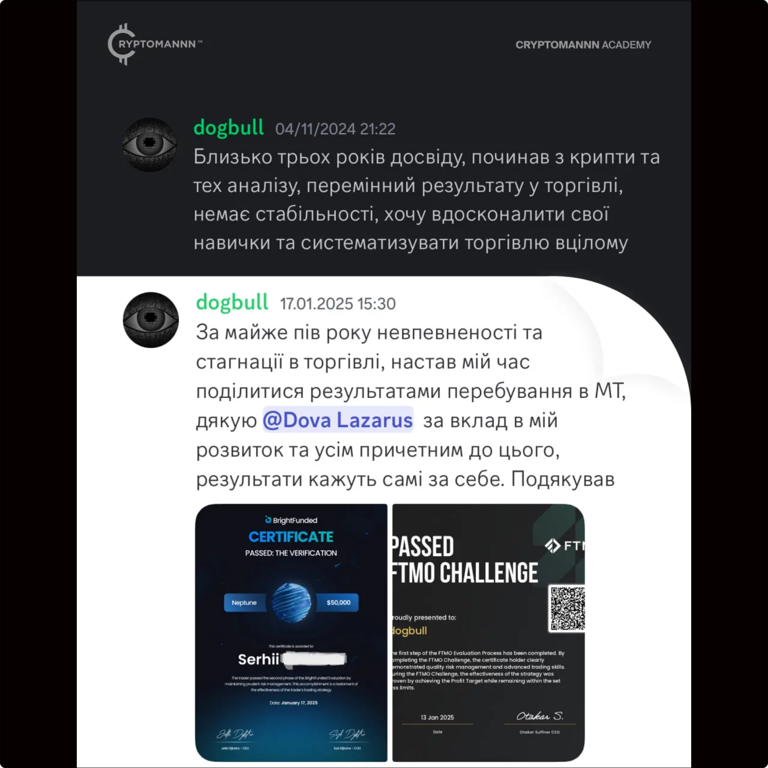Select the dogbull username in second message
The height and width of the screenshot is (768, 768).
[x=232, y=303]
